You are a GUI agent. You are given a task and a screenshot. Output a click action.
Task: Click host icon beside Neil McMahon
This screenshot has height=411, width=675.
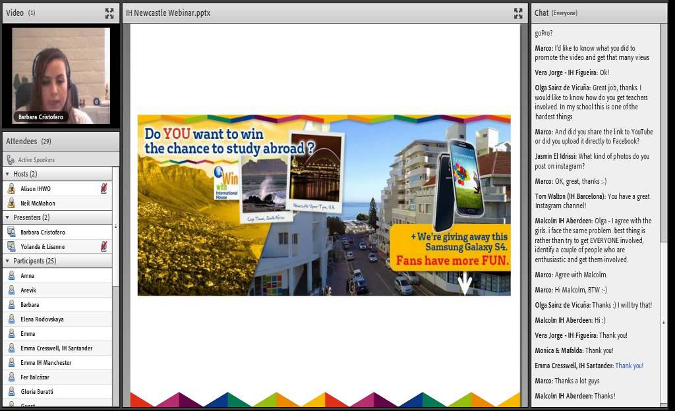pyautogui.click(x=12, y=204)
